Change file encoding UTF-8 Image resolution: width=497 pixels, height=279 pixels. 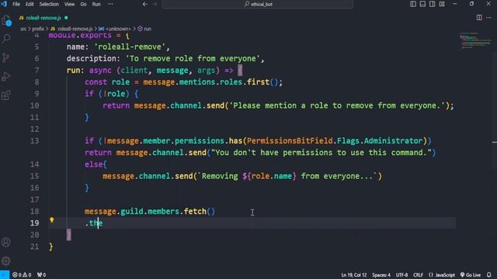[401, 275]
